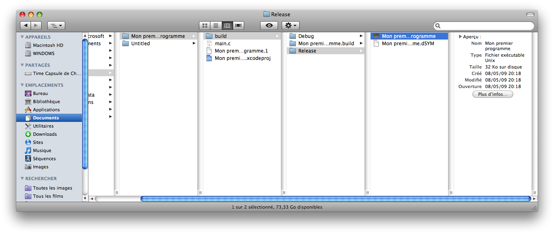Open Toutes les images saved search
554x234 pixels.
[x=49, y=188]
